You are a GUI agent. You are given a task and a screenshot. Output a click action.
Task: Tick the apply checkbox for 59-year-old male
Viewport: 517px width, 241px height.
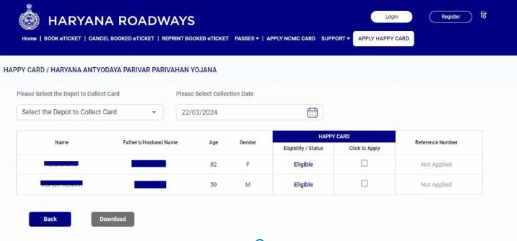(x=364, y=183)
